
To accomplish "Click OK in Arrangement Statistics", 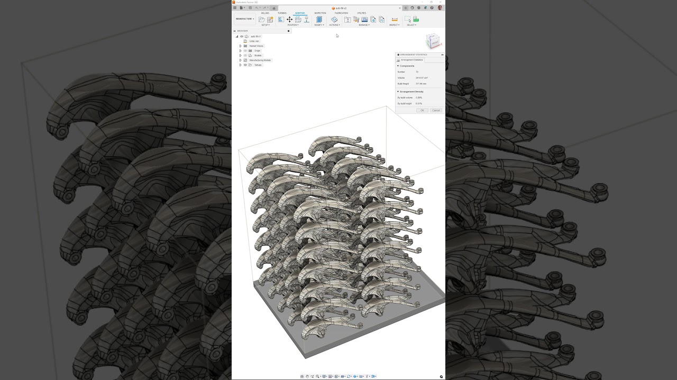I will pyautogui.click(x=422, y=110).
